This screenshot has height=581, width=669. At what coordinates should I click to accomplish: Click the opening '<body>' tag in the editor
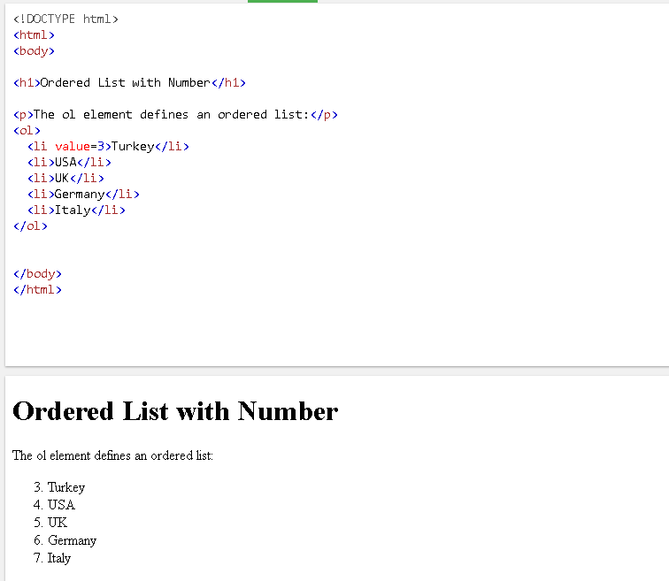click(35, 50)
